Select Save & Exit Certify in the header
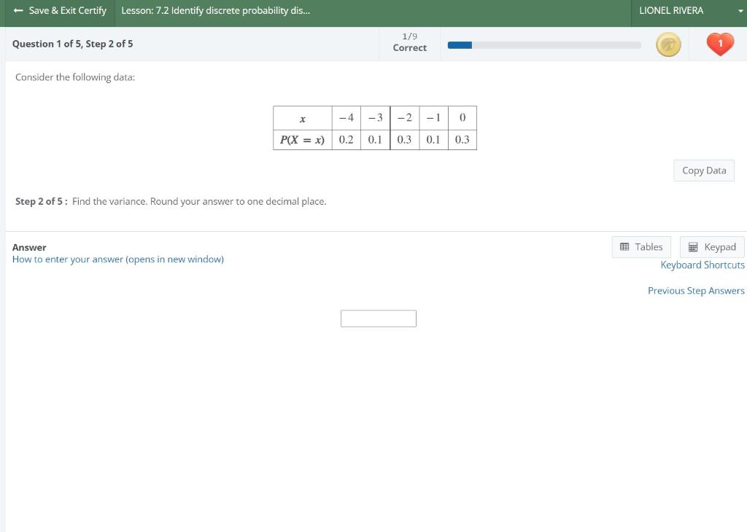Viewport: 747px width, 532px height. pos(67,10)
